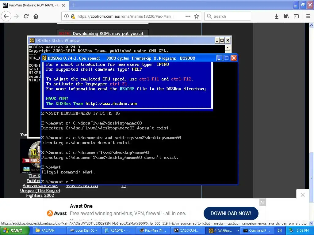Click the system tray icon near clock
Viewport: 314px width, 235px height.
[x=291, y=230]
